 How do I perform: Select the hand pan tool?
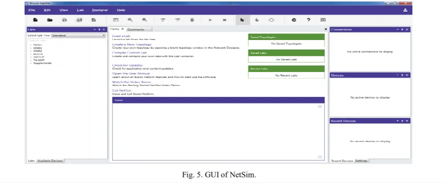[256, 20]
